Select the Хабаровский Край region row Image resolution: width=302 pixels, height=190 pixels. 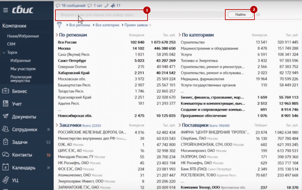pos(116,73)
